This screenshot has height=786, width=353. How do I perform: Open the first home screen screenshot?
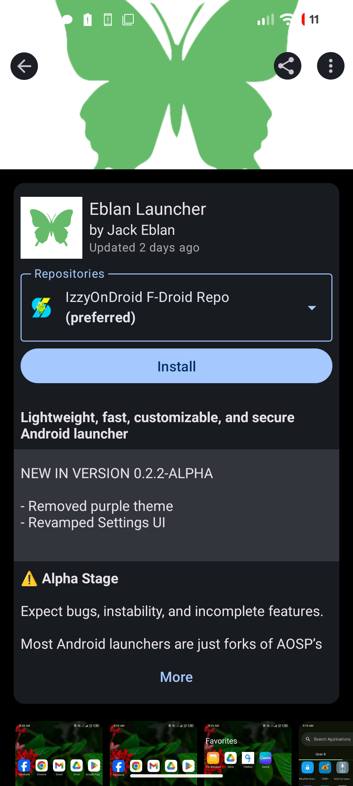pos(59,753)
